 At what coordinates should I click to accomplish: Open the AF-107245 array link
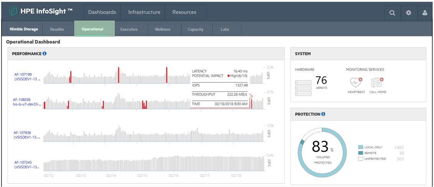tap(27, 165)
